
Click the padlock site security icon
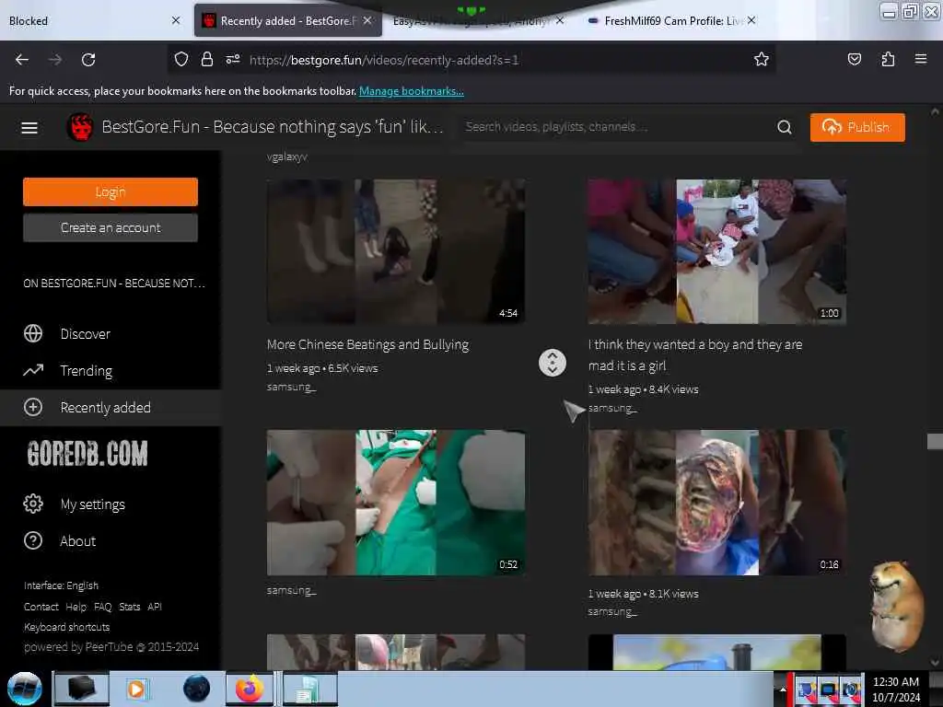pyautogui.click(x=207, y=60)
